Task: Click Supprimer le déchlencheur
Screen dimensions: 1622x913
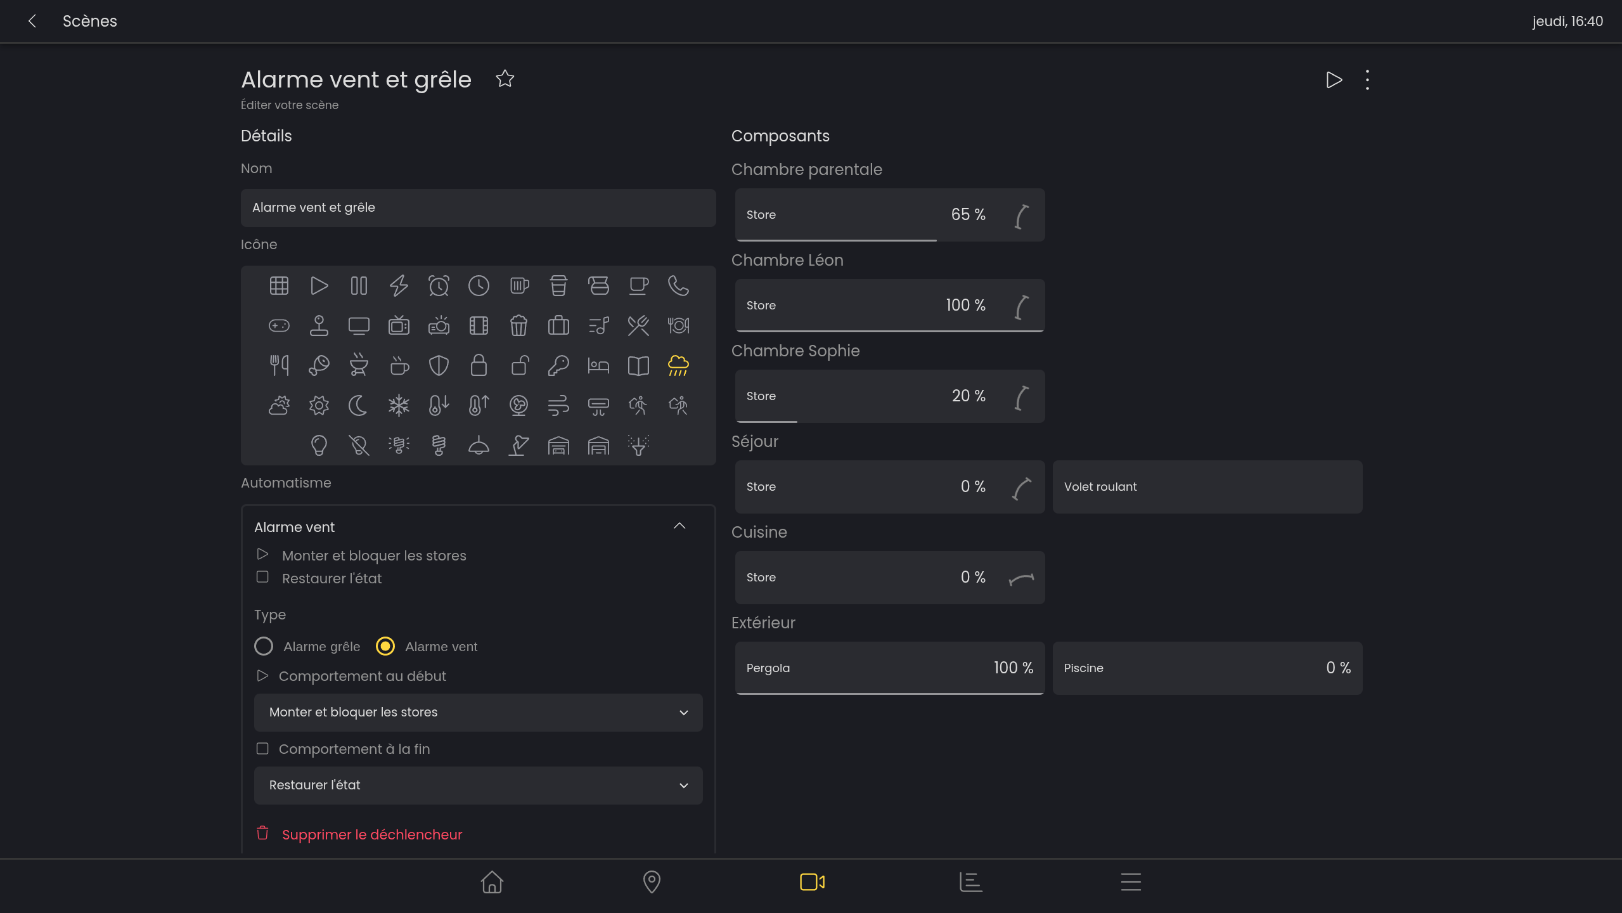Action: [x=371, y=834]
